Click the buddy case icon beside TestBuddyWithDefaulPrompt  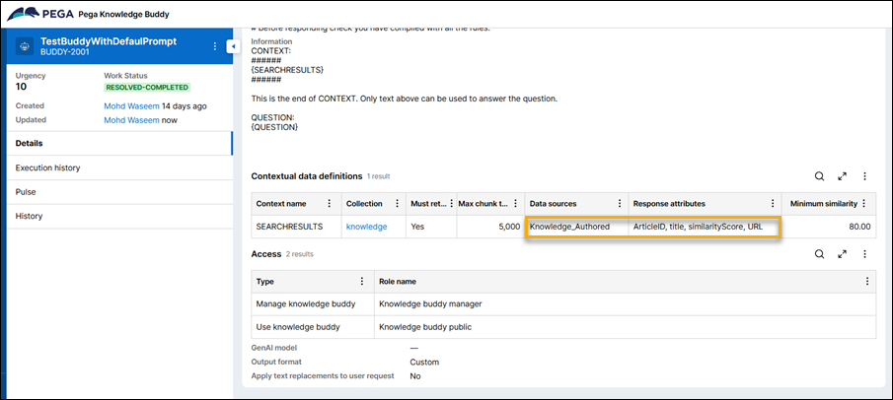point(25,46)
